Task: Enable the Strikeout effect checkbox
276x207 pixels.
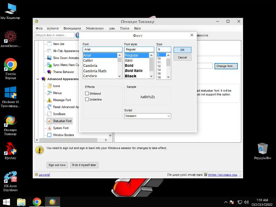Action: coord(87,94)
